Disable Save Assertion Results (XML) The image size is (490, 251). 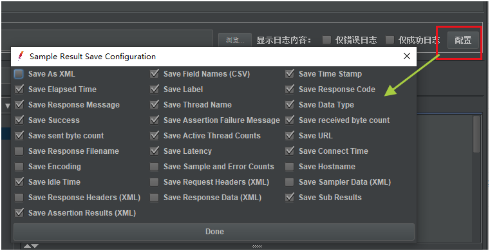pyautogui.click(x=19, y=213)
